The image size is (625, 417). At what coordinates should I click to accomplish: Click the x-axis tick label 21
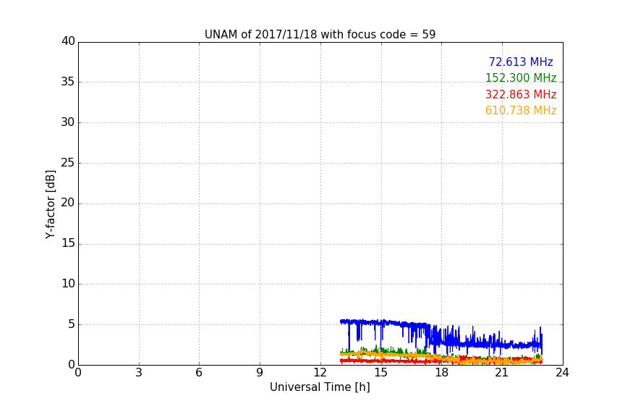(502, 373)
